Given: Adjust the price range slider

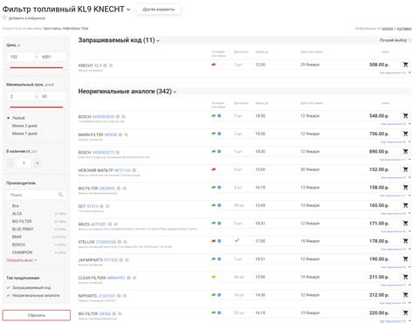Looking at the screenshot, I should point(37,67).
